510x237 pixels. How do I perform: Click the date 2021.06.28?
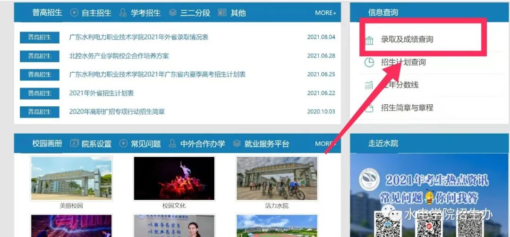(x=321, y=56)
